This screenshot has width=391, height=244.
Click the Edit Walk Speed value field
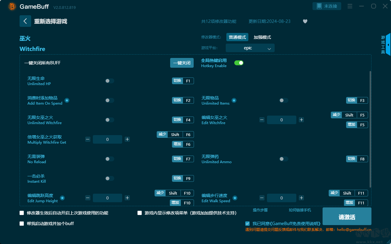pos(282,198)
